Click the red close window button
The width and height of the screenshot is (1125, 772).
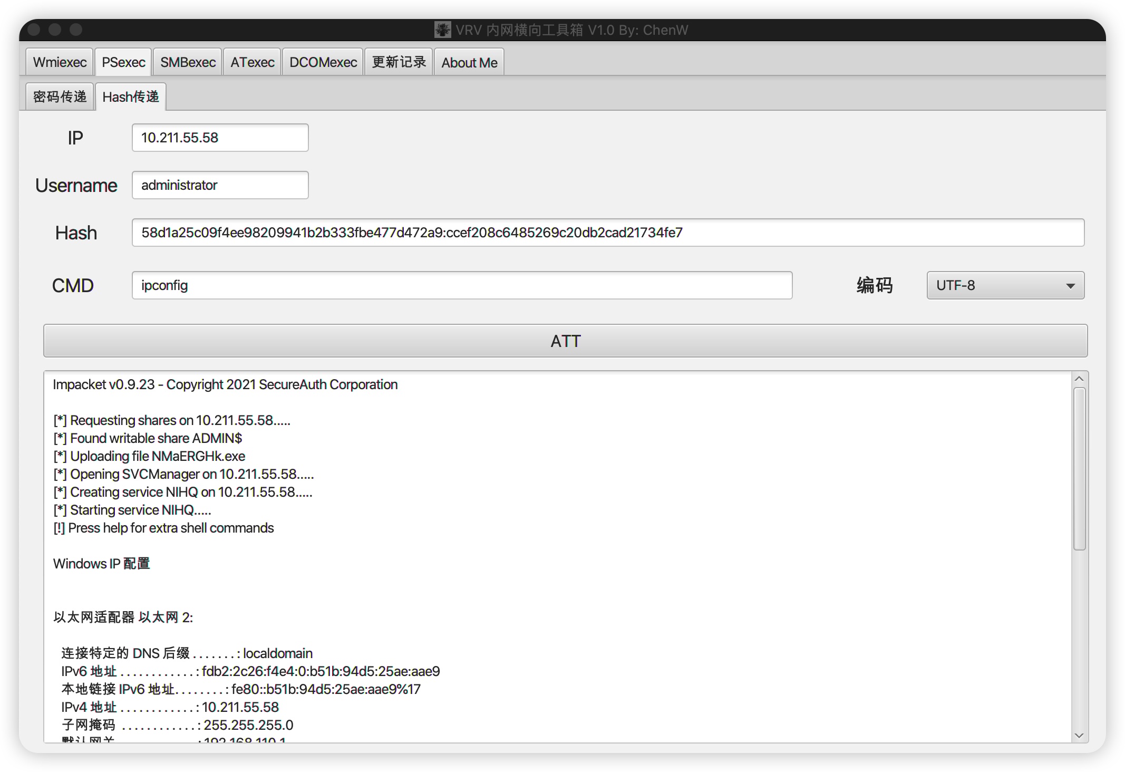click(34, 30)
